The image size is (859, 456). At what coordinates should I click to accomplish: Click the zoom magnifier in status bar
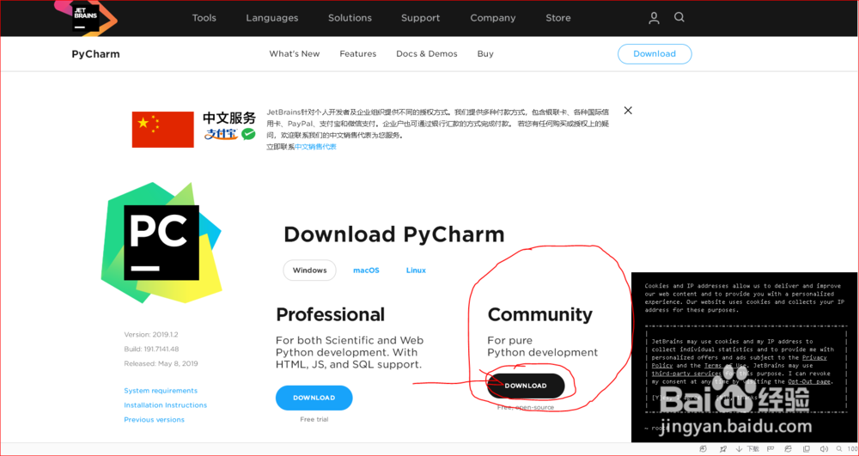[839, 449]
